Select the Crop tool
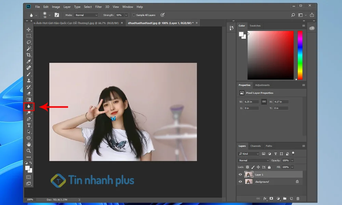Screen dimensions: 342x205 click(29, 55)
